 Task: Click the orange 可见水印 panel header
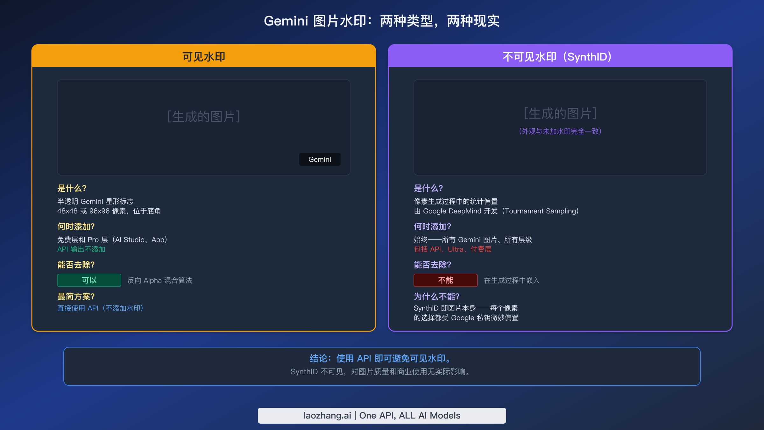click(204, 56)
